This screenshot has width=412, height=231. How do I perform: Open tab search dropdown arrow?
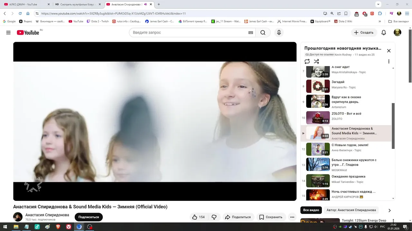click(x=378, y=4)
